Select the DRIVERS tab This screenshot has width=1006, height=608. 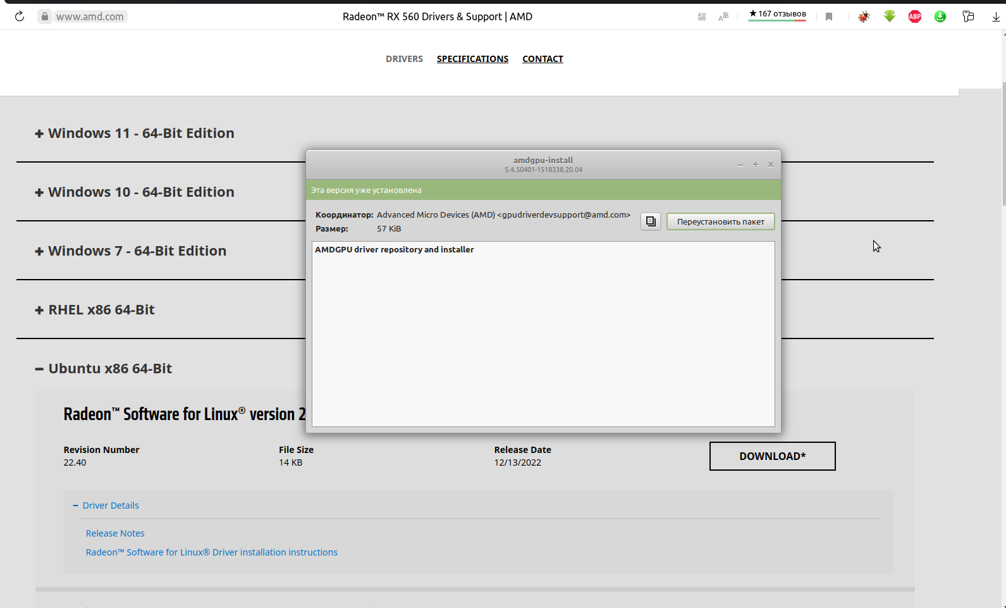tap(404, 59)
